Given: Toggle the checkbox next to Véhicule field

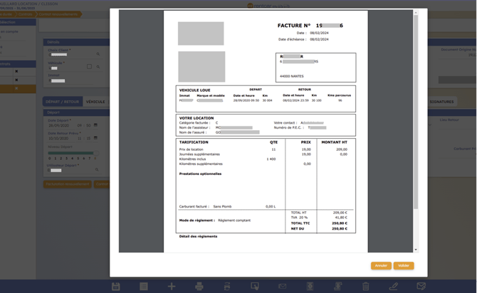Looking at the screenshot, I should pos(89,67).
